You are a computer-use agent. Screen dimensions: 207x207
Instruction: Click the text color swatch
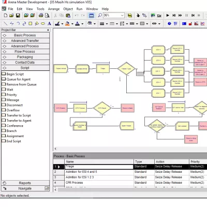(x=78, y=23)
